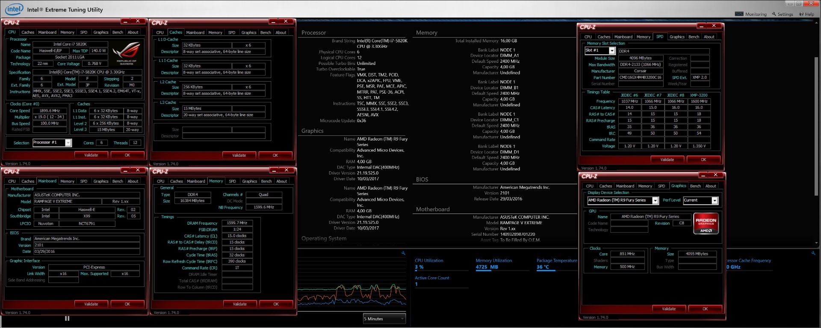821x328 pixels.
Task: Click OK in the CPU-Z Caches window
Action: (x=275, y=155)
